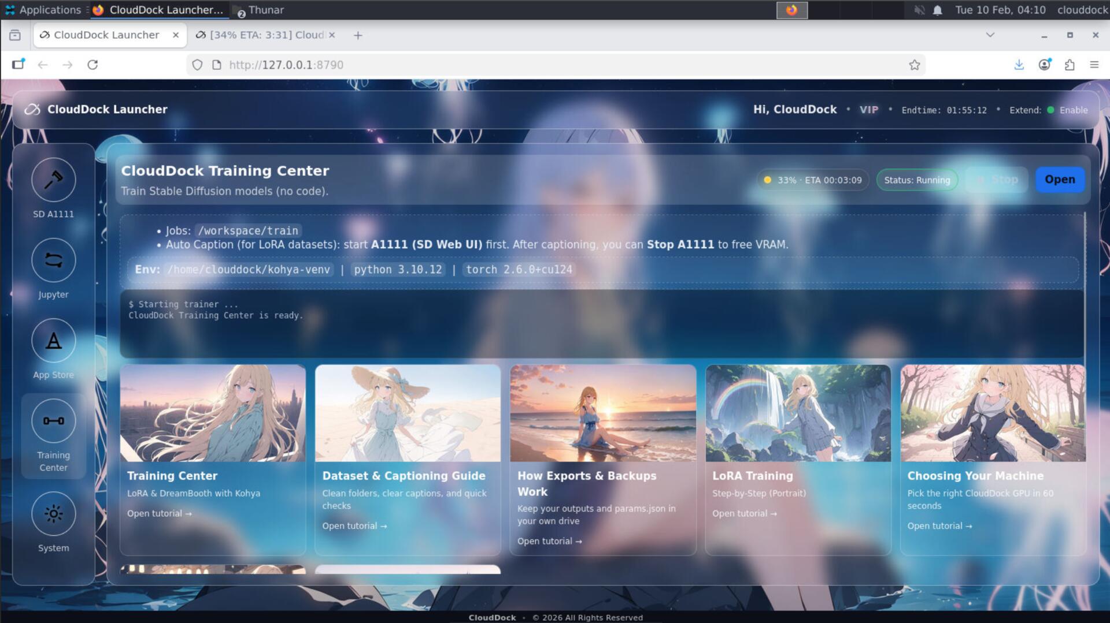Open the LoRA Training tutorial link

pos(744,513)
